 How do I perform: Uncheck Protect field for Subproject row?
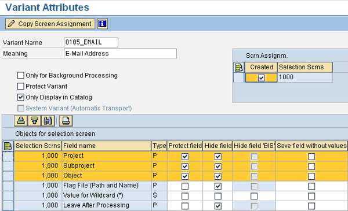185,166
